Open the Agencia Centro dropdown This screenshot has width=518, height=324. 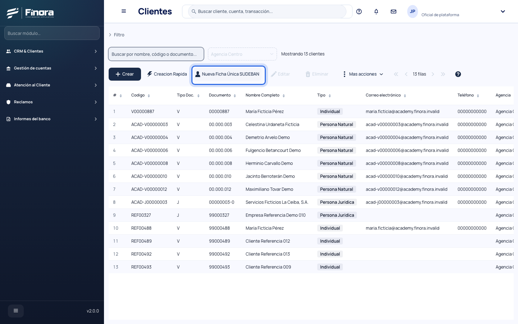(x=242, y=54)
